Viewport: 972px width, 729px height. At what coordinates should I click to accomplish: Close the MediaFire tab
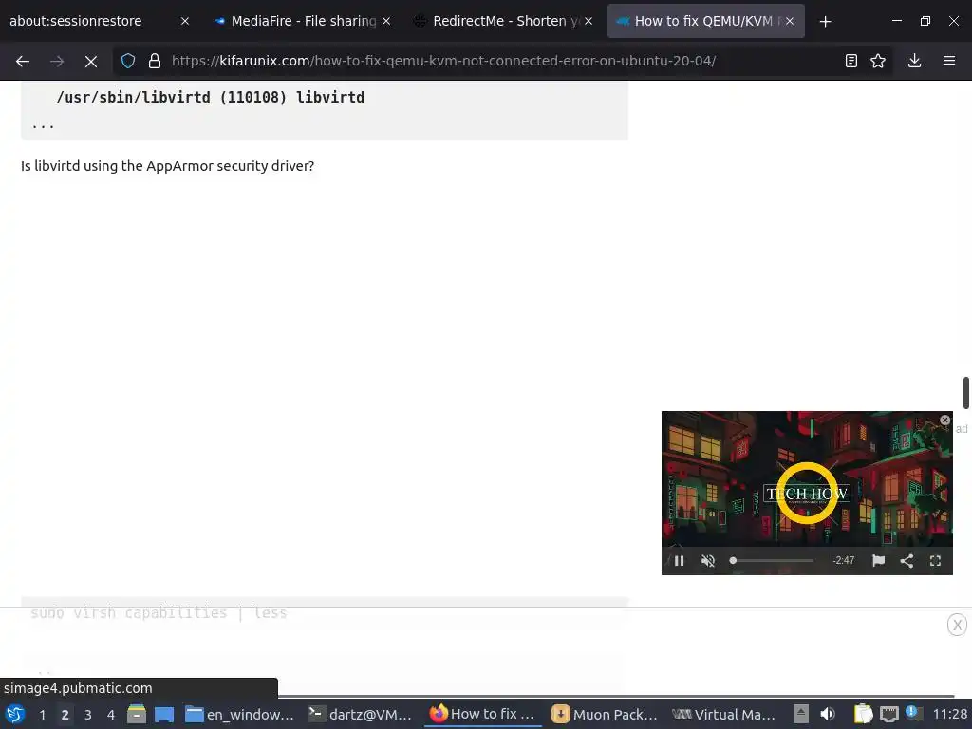click(386, 21)
